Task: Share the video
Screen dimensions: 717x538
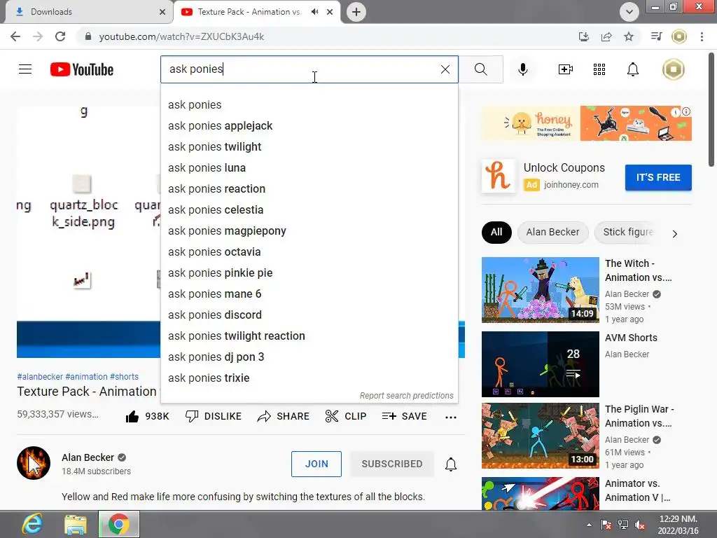Action: pyautogui.click(x=283, y=416)
